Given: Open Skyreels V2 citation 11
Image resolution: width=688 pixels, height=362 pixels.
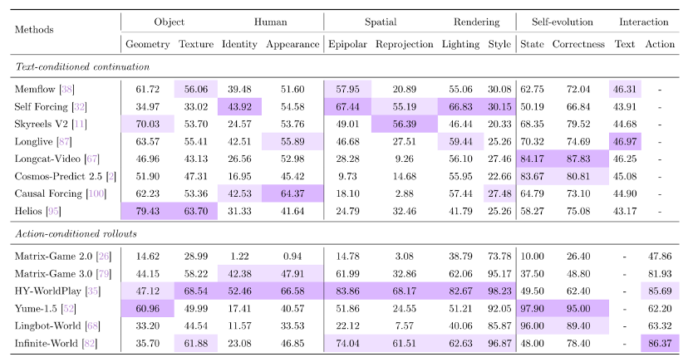Looking at the screenshot, I should 80,124.
